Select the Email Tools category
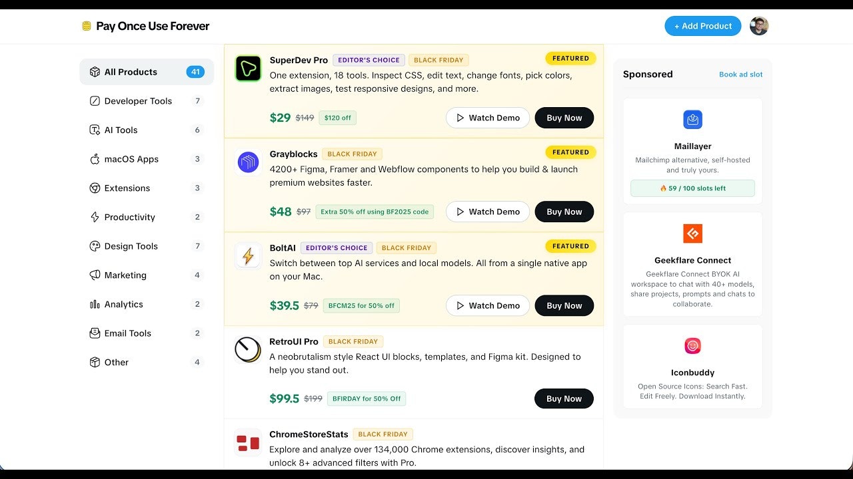Image resolution: width=853 pixels, height=479 pixels. point(147,333)
